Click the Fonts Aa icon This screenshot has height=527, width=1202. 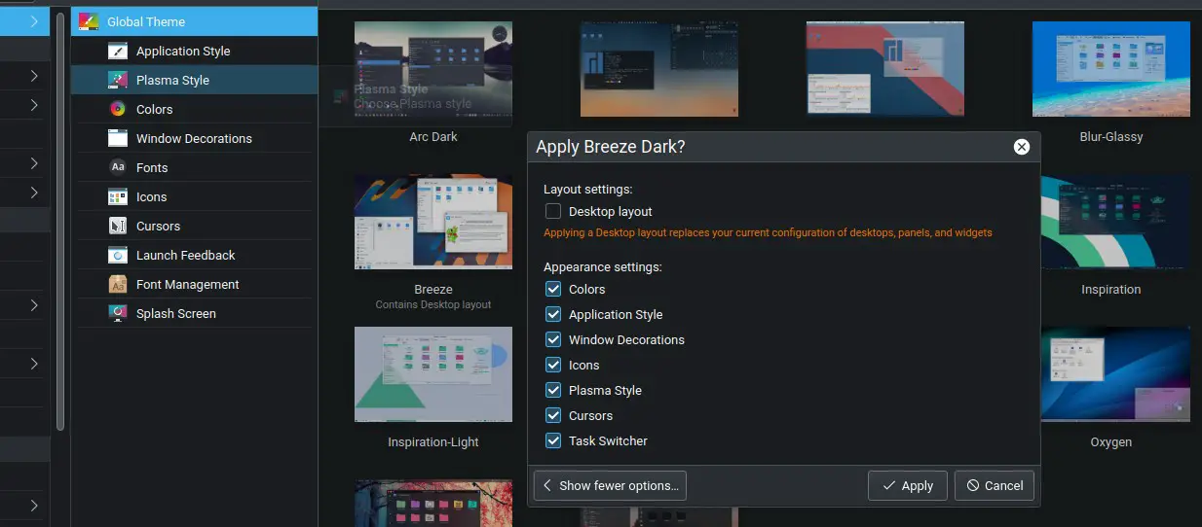tap(118, 167)
